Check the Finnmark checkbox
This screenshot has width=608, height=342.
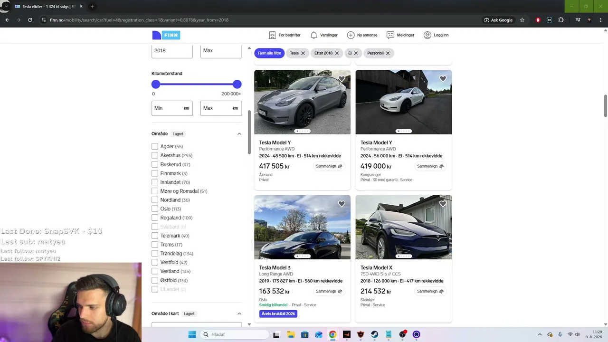tap(155, 173)
